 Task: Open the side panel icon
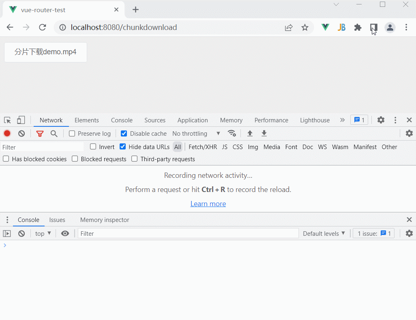[x=374, y=27]
